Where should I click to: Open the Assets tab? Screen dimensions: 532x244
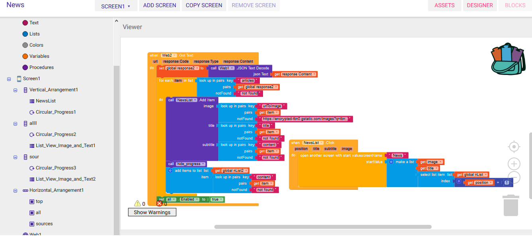[x=444, y=6]
